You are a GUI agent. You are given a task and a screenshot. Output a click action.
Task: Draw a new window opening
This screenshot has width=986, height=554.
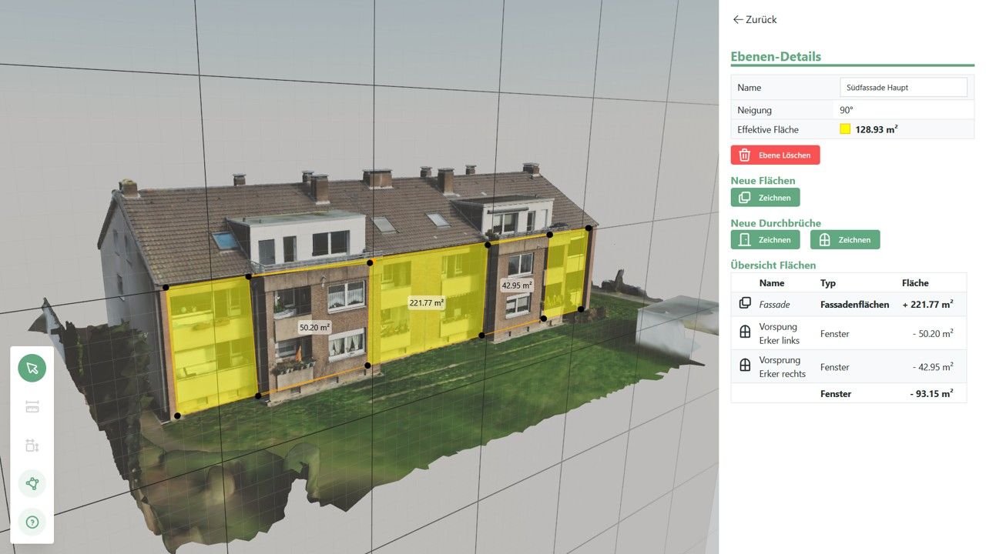click(844, 240)
